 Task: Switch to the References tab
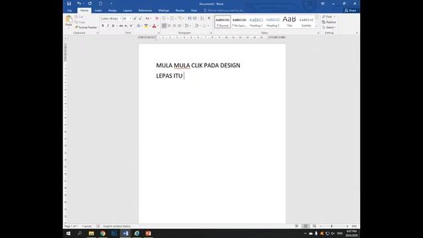click(x=145, y=11)
